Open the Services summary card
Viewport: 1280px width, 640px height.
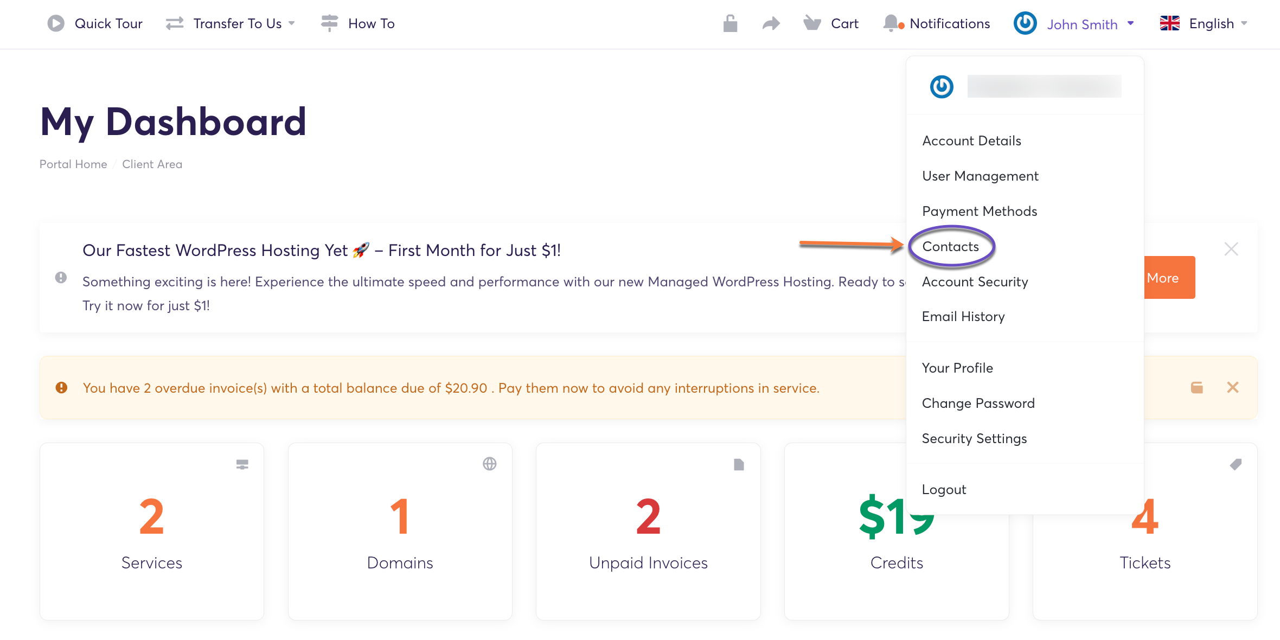click(151, 531)
